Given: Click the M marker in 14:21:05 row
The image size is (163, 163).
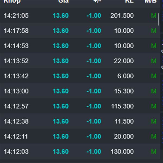Looking at the screenshot, I should tap(154, 16).
